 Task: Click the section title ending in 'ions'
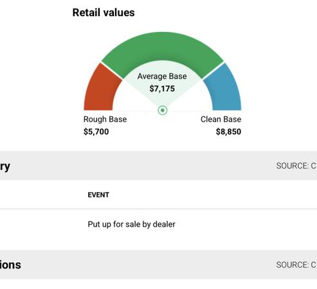[10, 265]
